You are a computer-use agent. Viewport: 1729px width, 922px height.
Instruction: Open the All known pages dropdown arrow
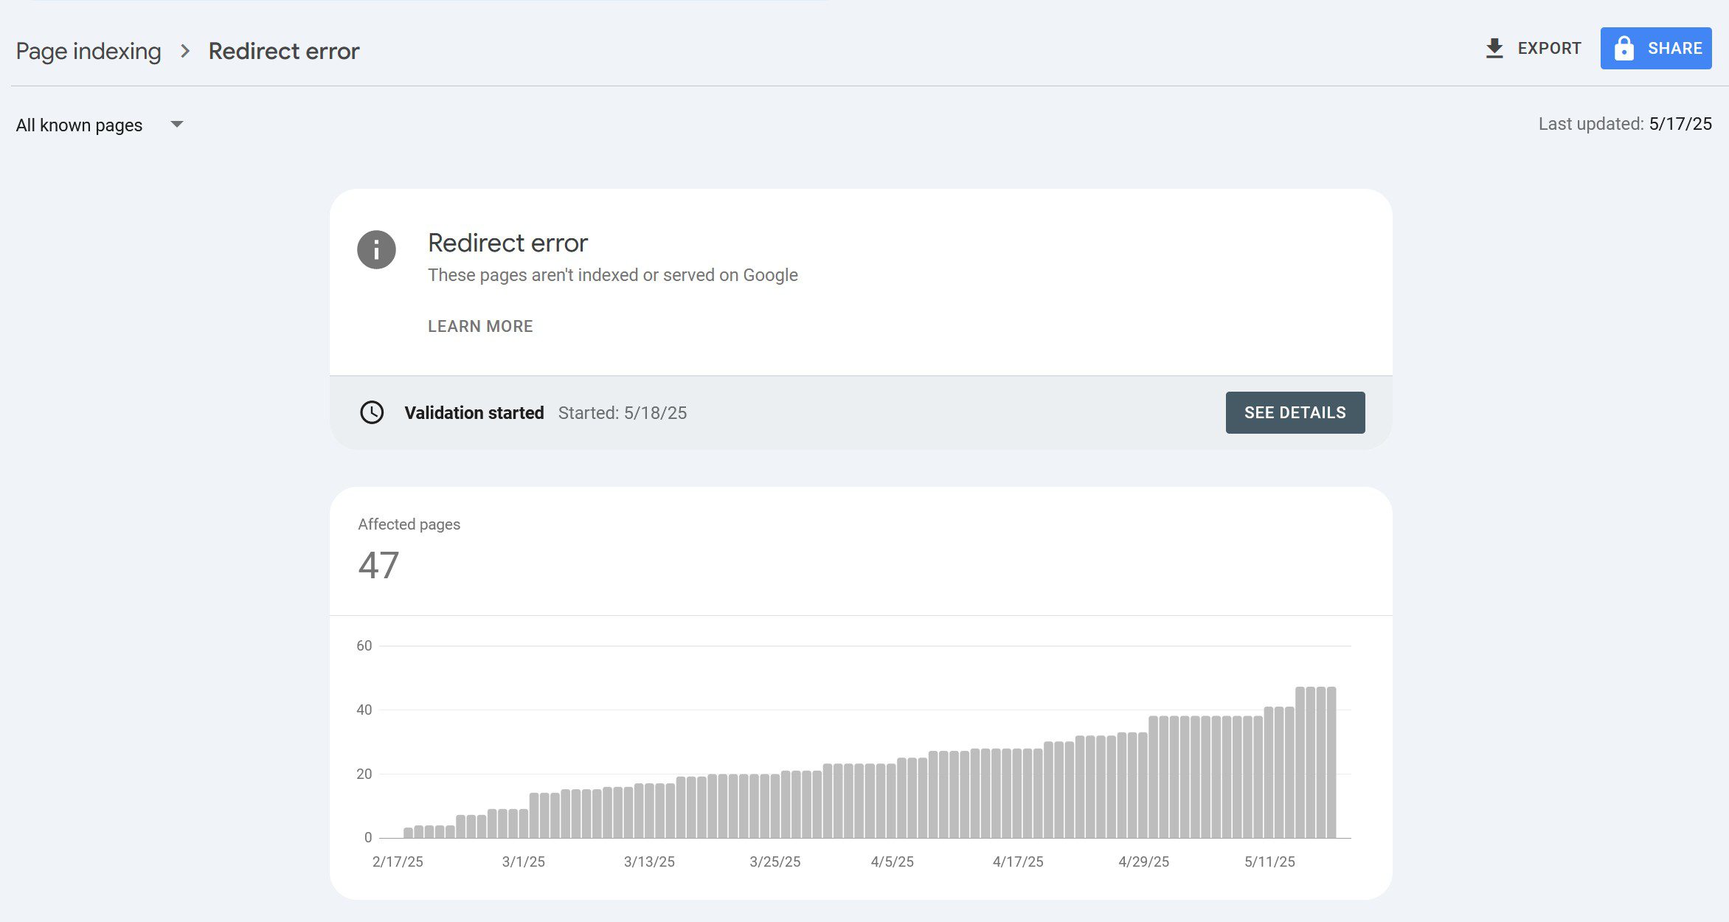(176, 124)
